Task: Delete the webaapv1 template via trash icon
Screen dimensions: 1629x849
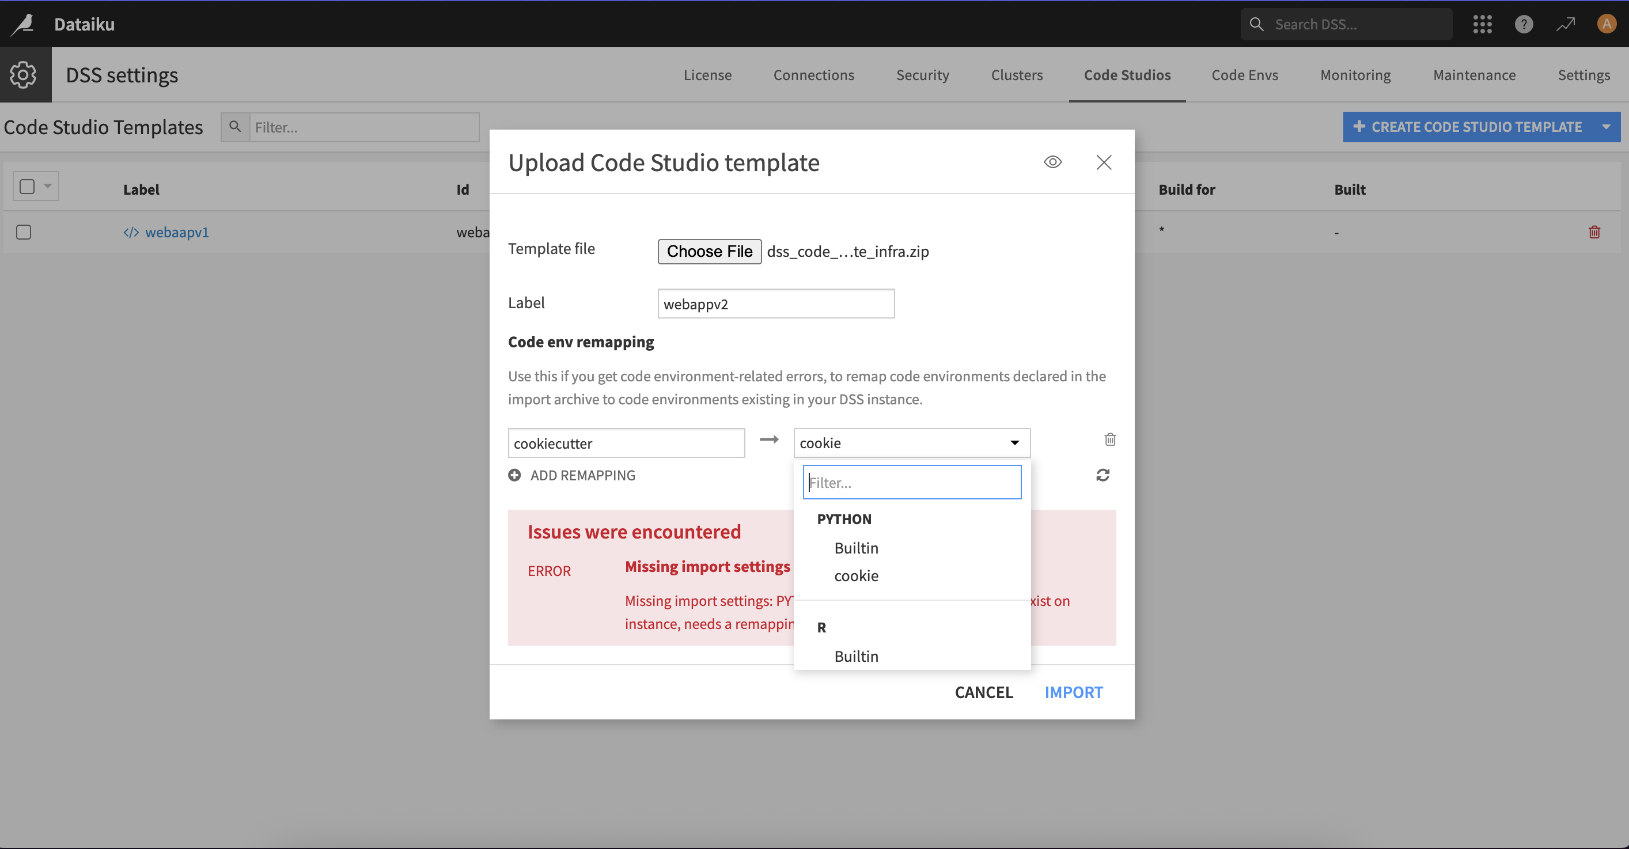Action: [x=1594, y=232]
